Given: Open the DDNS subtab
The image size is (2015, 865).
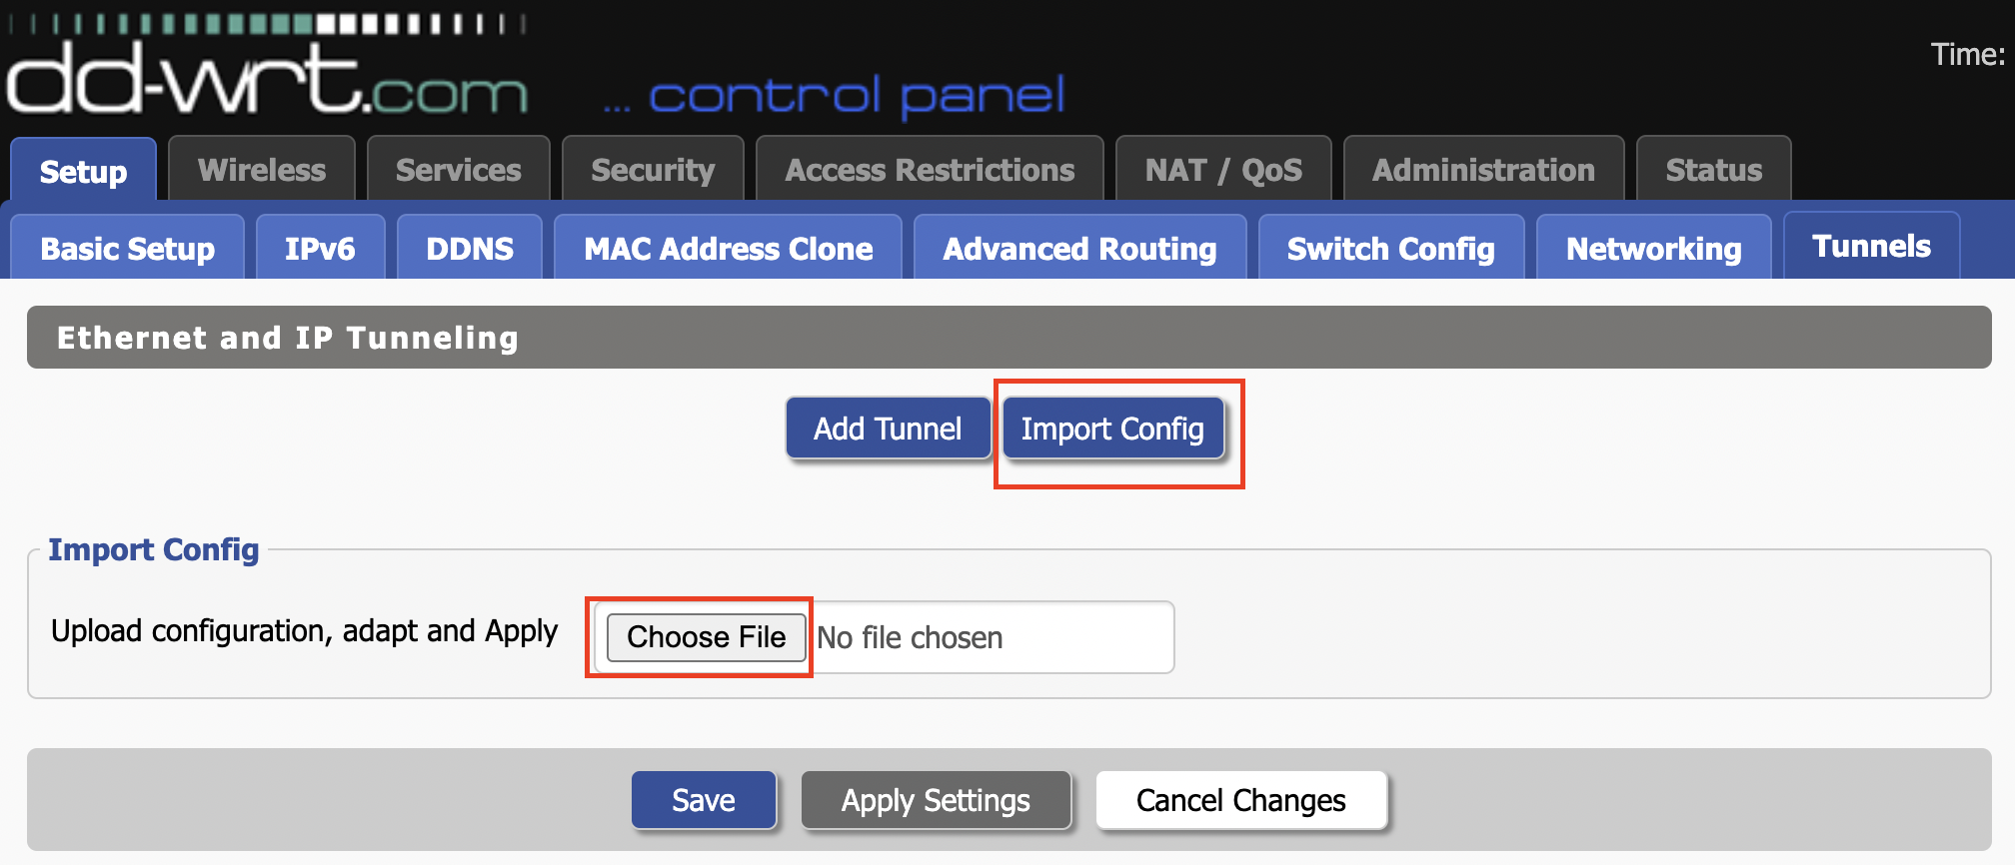Looking at the screenshot, I should 470,249.
